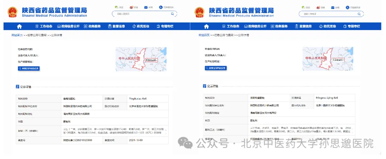This screenshot has height=159, width=386.
Task: Click the search magnifier icon on left page
Action: (172, 14)
